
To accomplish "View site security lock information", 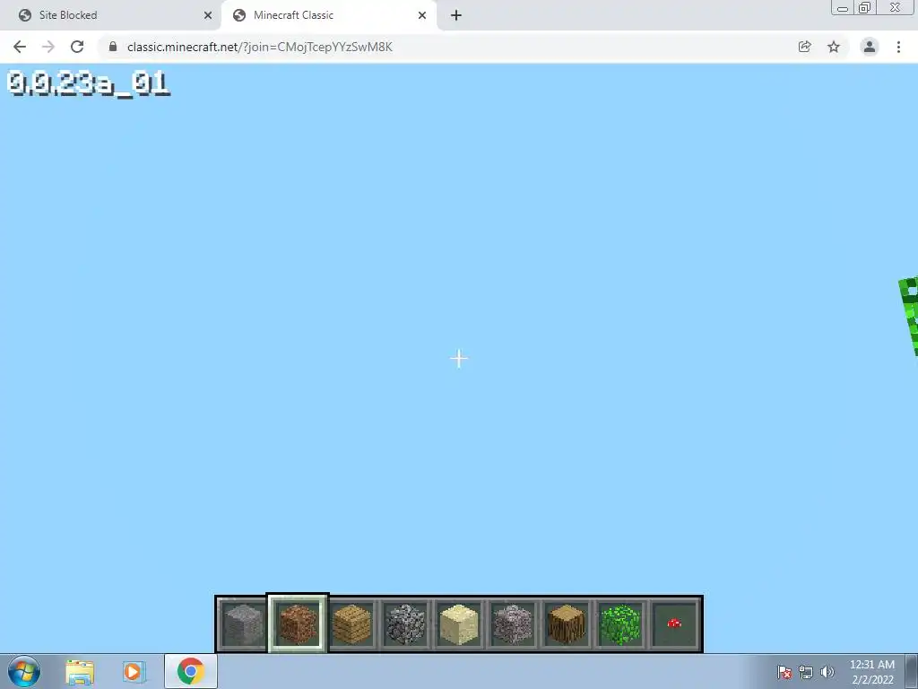I will pyautogui.click(x=113, y=47).
